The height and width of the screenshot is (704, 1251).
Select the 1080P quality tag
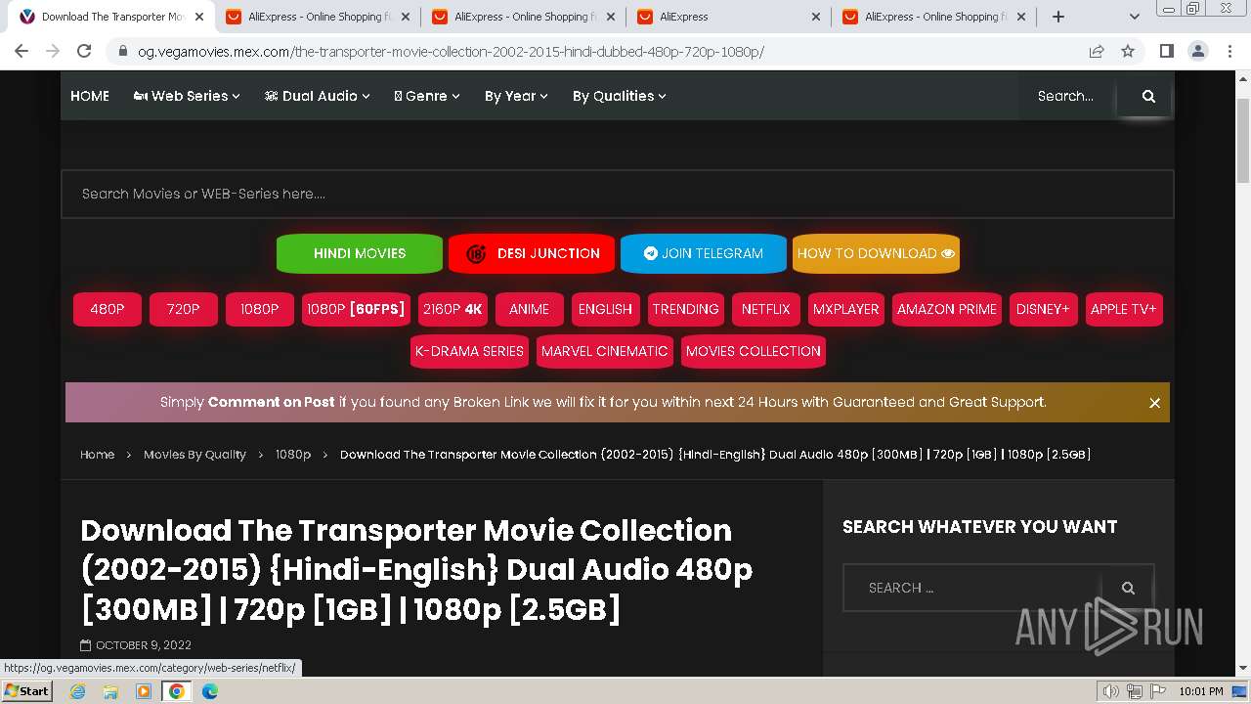pyautogui.click(x=260, y=309)
